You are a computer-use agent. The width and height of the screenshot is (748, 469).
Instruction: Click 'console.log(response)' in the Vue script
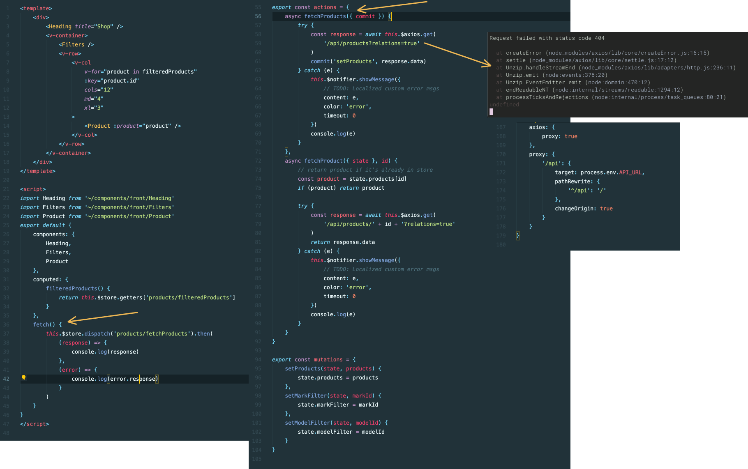105,352
